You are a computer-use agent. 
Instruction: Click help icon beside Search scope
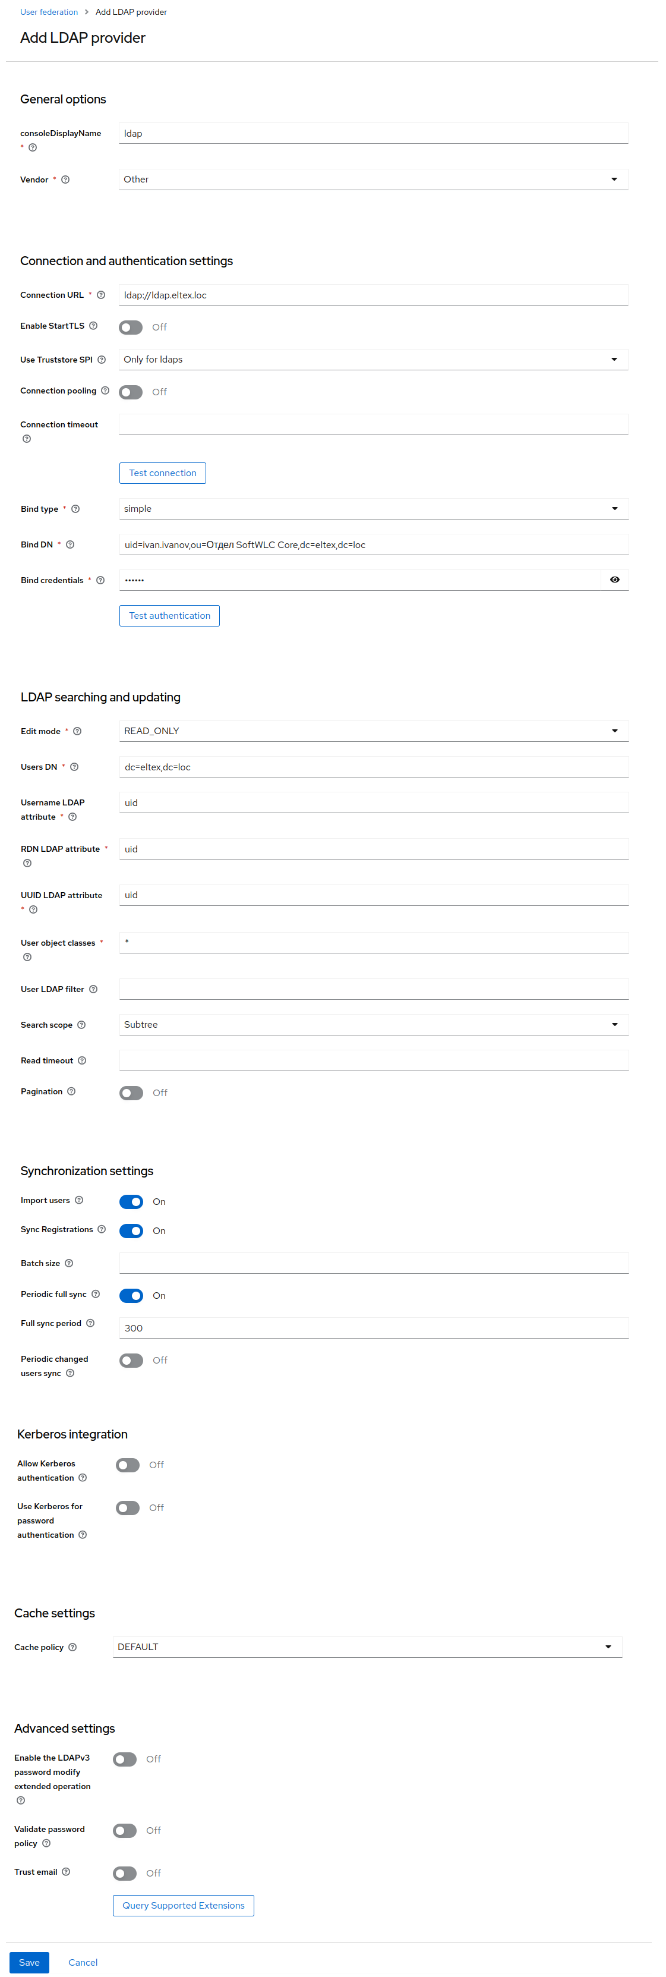[81, 1025]
